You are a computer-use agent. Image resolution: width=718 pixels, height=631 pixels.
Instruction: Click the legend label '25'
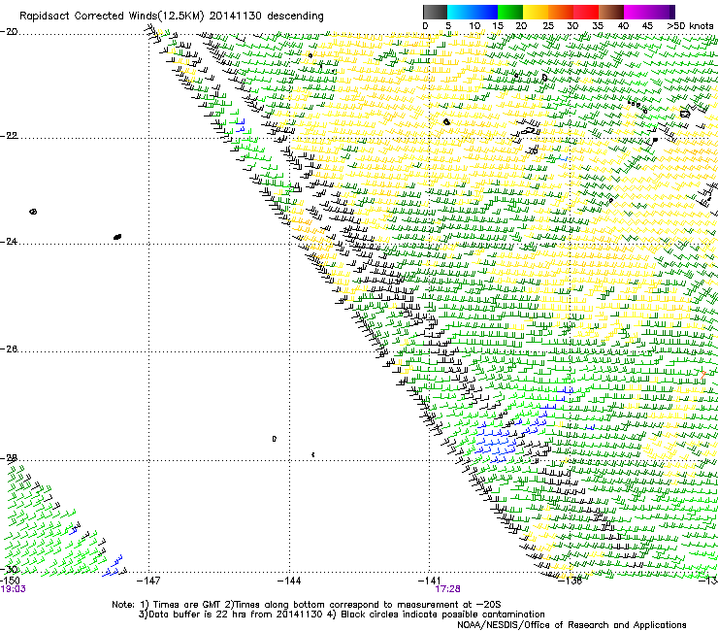tap(548, 26)
